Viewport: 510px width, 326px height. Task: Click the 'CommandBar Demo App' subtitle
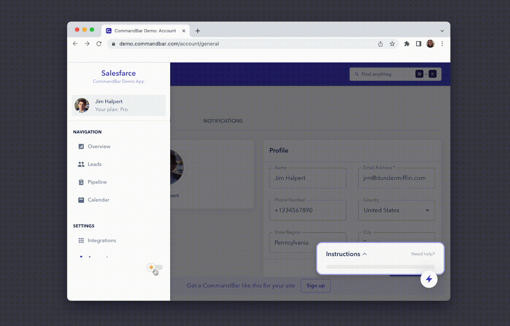coord(119,81)
